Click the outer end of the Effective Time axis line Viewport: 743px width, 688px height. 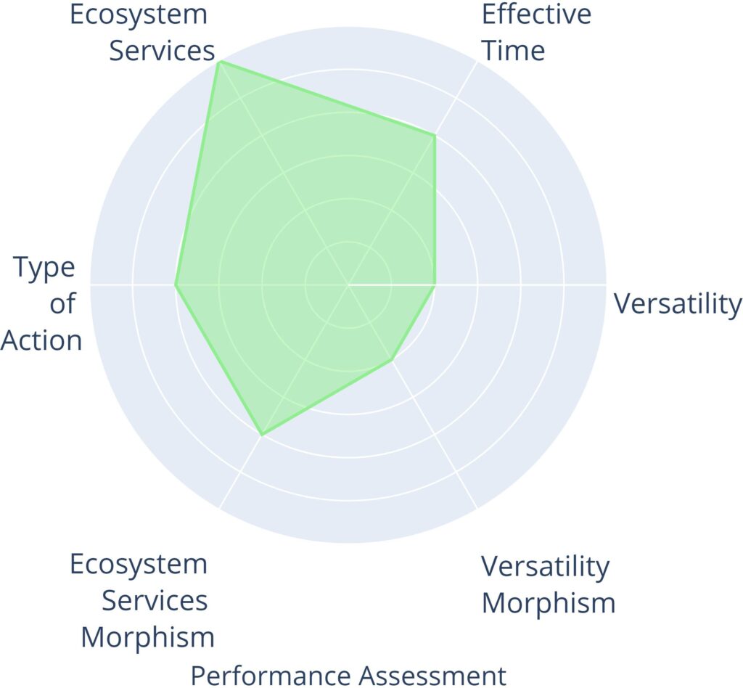click(x=477, y=62)
